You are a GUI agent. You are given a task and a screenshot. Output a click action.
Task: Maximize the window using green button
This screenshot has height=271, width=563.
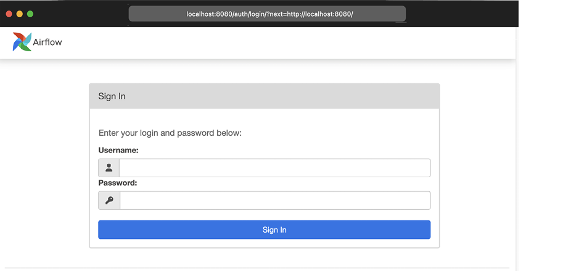point(30,14)
